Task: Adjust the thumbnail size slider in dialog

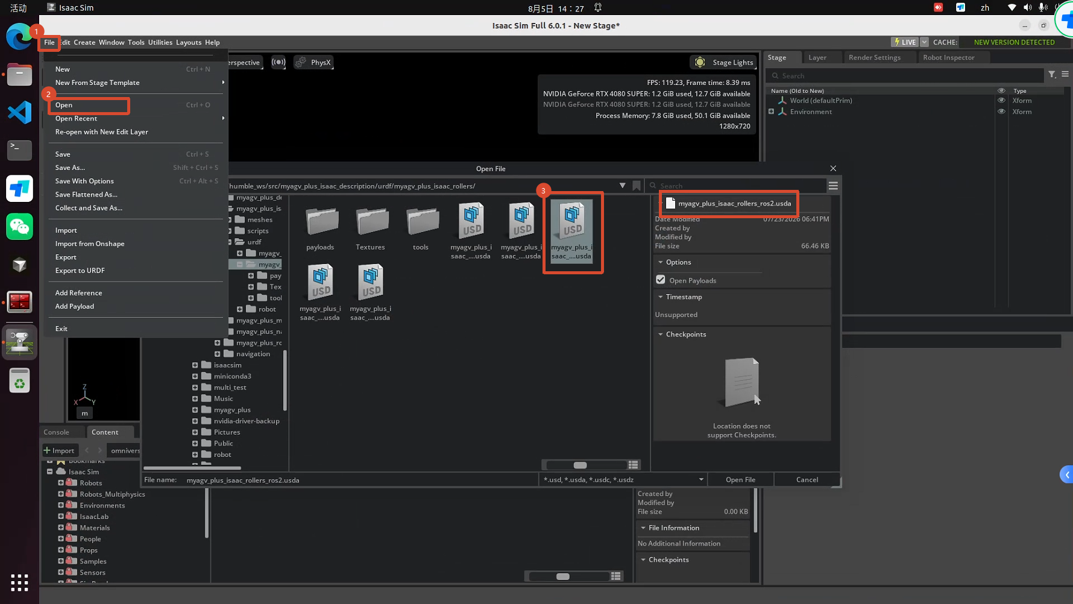Action: (580, 465)
